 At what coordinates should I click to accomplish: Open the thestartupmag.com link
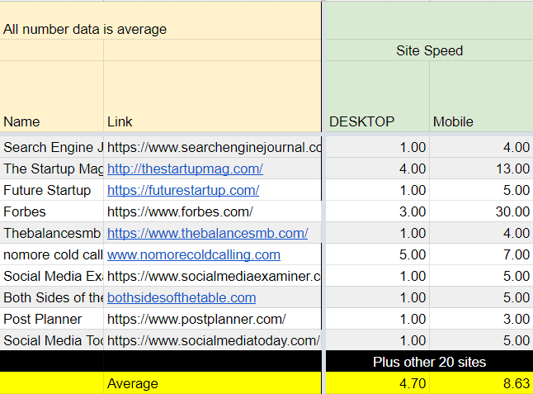(185, 169)
